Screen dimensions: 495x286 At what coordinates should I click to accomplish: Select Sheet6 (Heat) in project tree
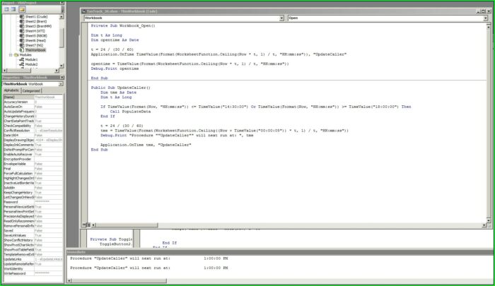[x=35, y=40]
